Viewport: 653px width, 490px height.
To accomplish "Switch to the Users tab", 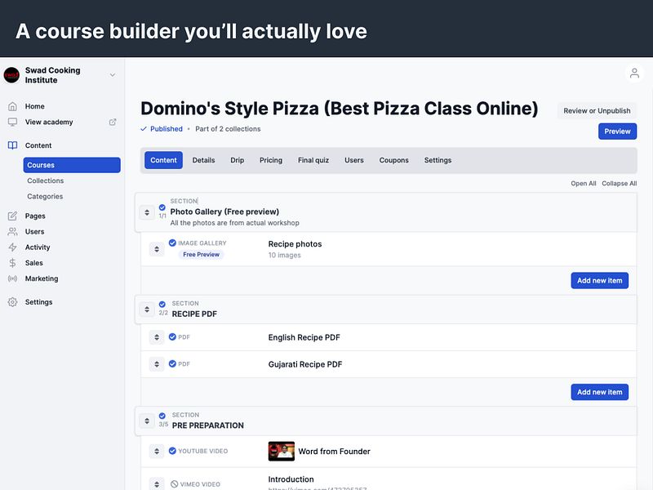I will (354, 160).
